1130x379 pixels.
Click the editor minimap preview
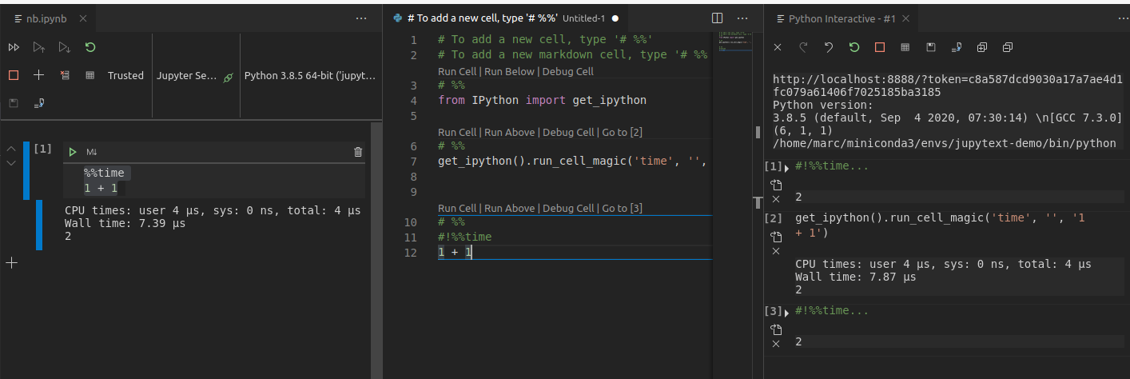pyautogui.click(x=735, y=42)
